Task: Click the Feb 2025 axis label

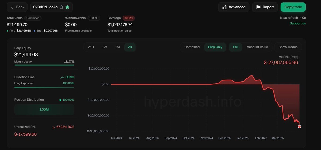Action: pyautogui.click(x=261, y=138)
